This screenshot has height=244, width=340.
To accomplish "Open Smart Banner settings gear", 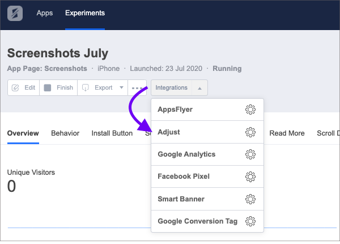I will pos(250,199).
